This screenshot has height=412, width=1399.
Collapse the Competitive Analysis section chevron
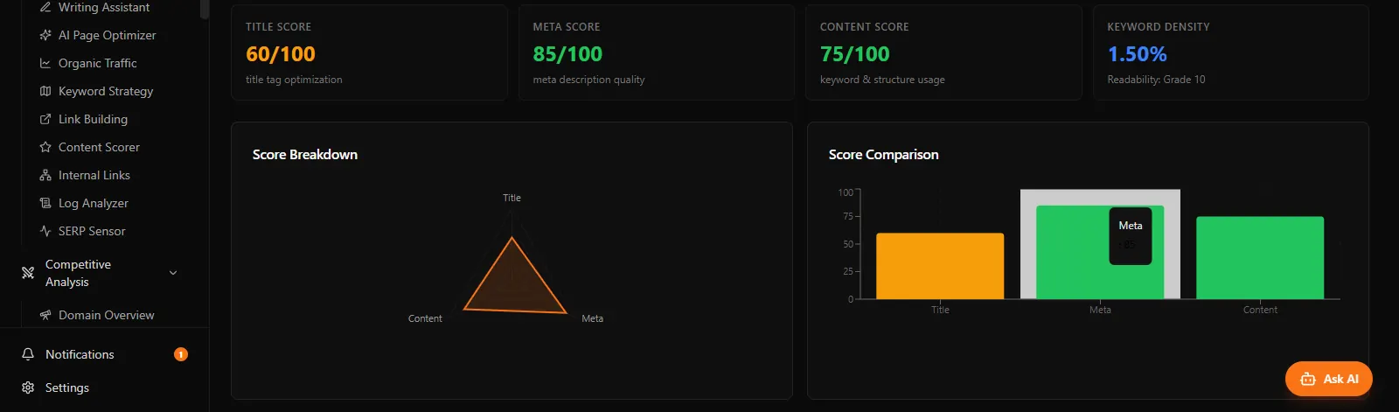pyautogui.click(x=173, y=273)
